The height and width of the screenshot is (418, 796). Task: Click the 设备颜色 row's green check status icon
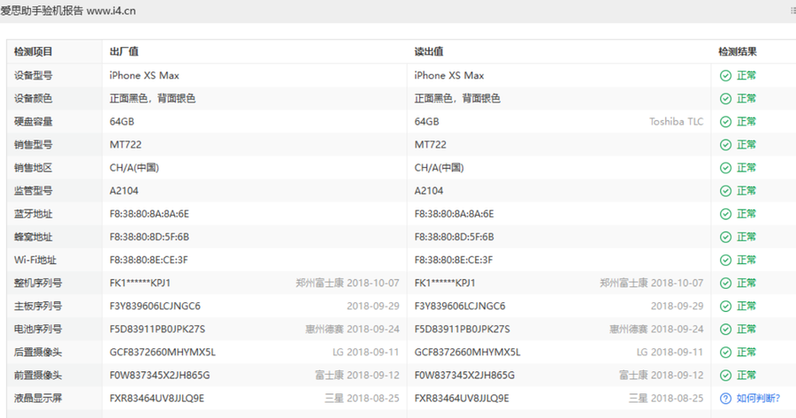tap(725, 98)
